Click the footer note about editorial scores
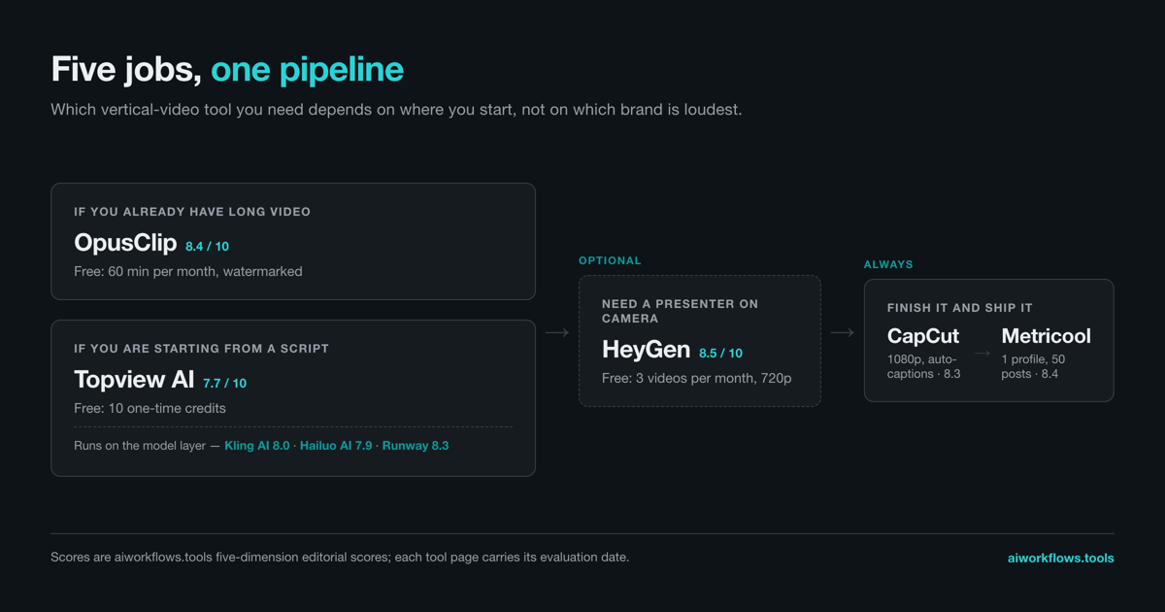This screenshot has width=1165, height=612. tap(340, 558)
